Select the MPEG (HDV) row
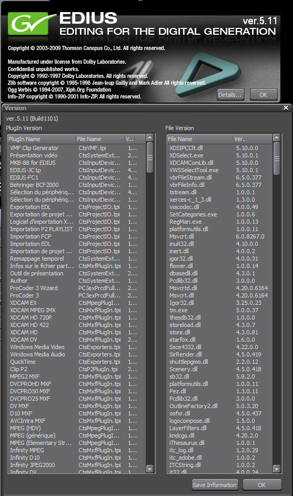The image size is (293, 496). pyautogui.click(x=76, y=428)
